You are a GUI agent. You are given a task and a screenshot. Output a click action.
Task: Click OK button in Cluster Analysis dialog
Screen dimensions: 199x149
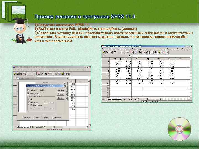65,83
